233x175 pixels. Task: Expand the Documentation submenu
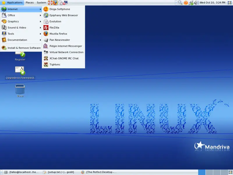(x=21, y=40)
